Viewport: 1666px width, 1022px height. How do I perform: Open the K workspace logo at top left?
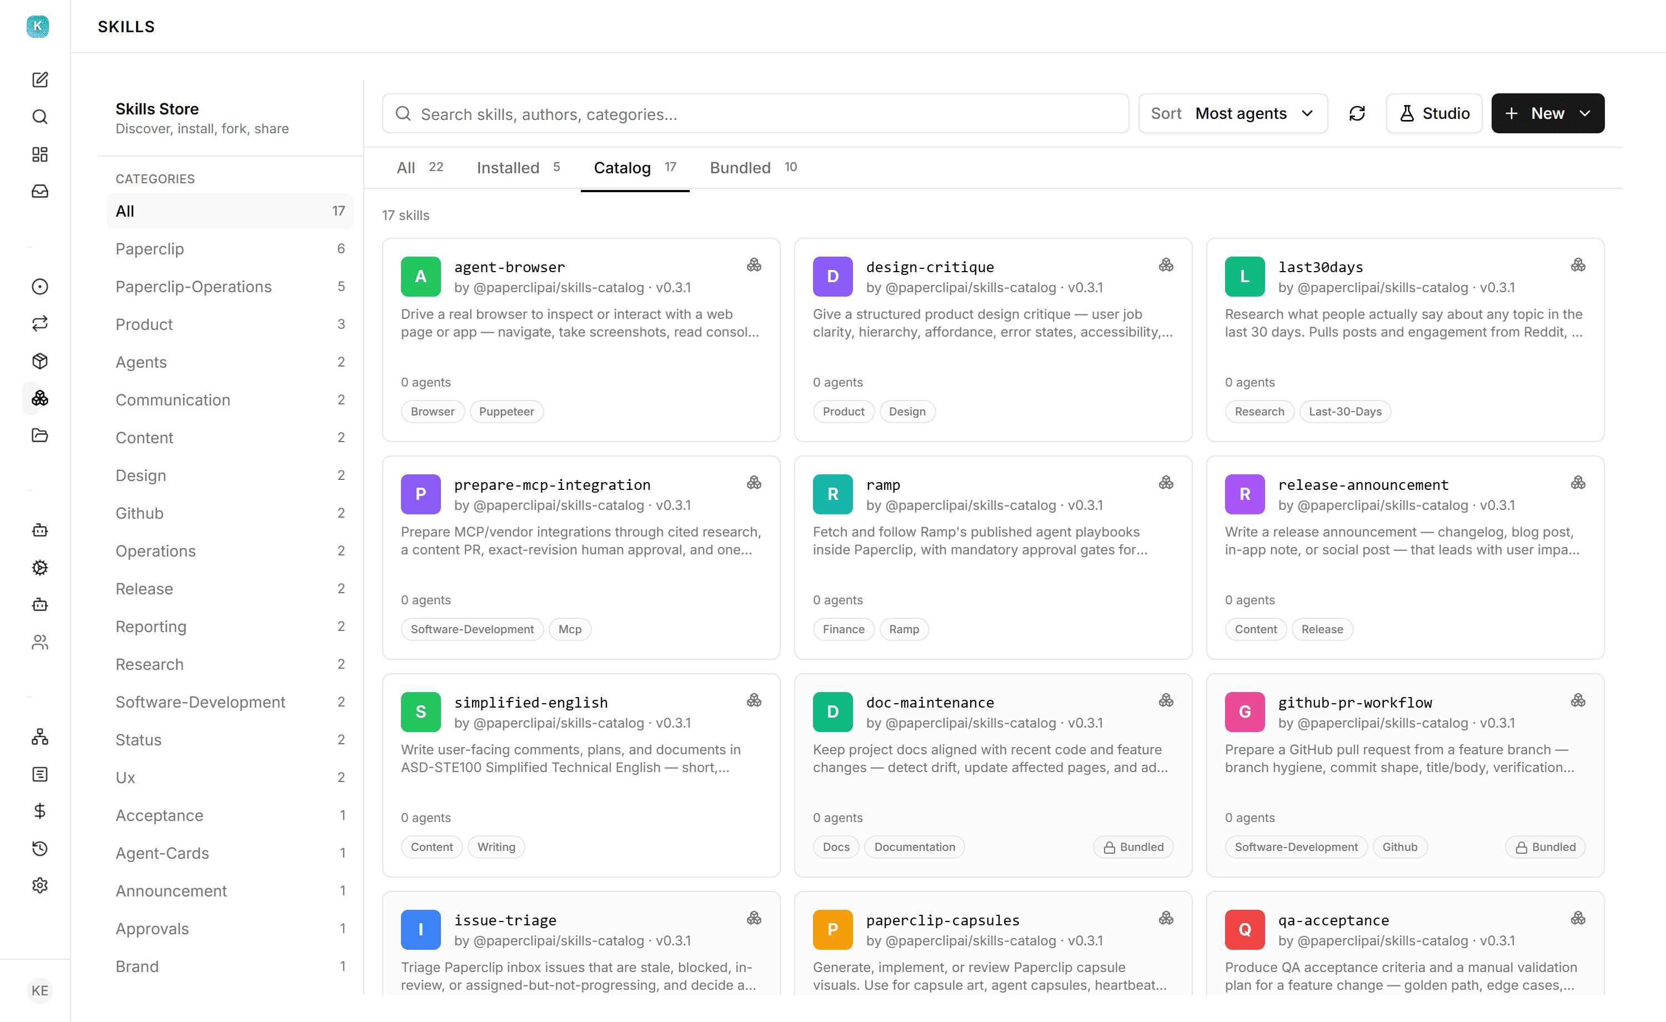click(38, 26)
